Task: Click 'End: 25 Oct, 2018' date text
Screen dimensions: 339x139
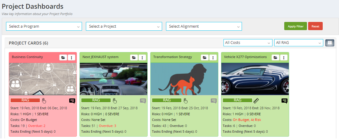Action: [x=194, y=108]
